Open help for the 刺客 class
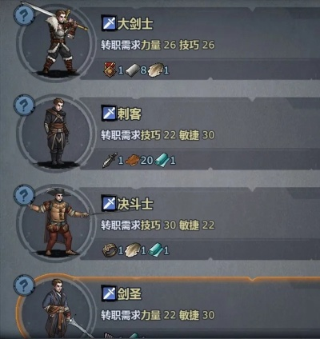Viewport: 320px width, 339px height. tap(24, 105)
